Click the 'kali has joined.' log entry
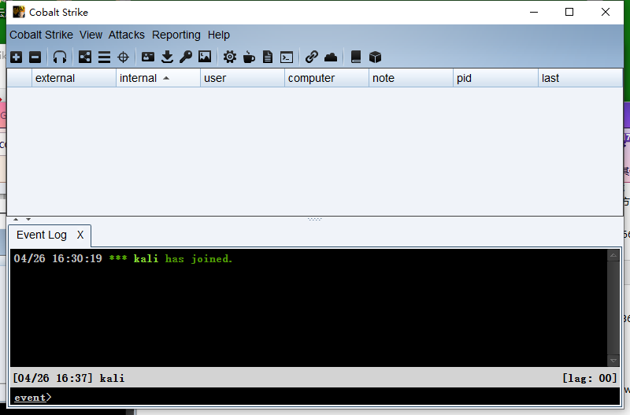Screen dimensions: 630x415 click(x=123, y=258)
